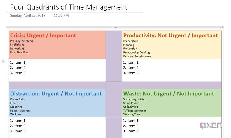Click the purple divider cell between Crisis and Productivity

coord(114,45)
